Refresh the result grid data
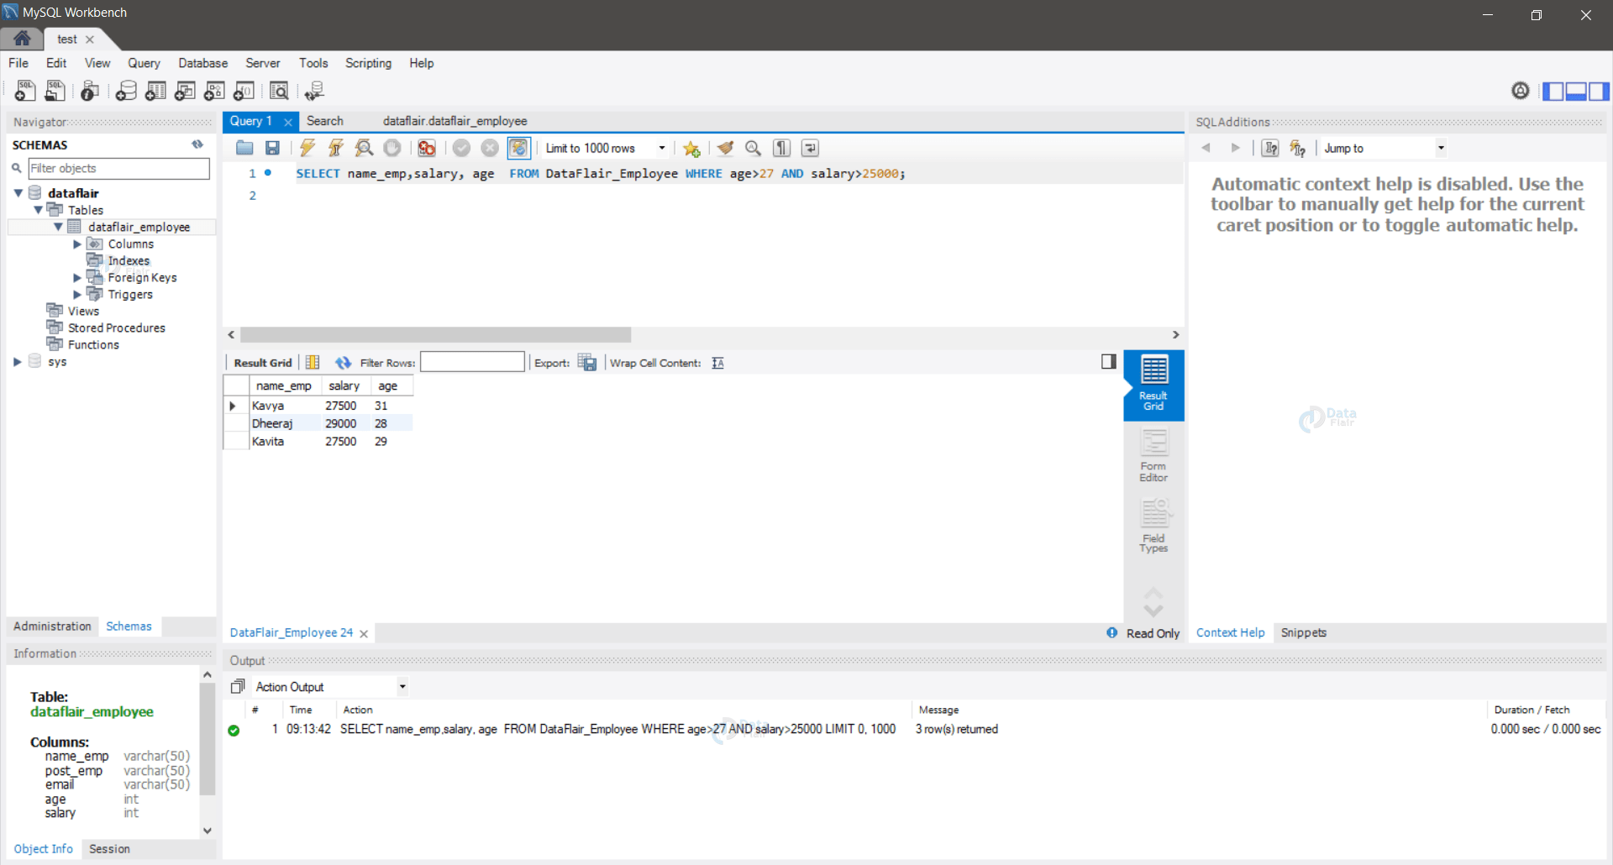Image resolution: width=1613 pixels, height=865 pixels. [x=343, y=363]
